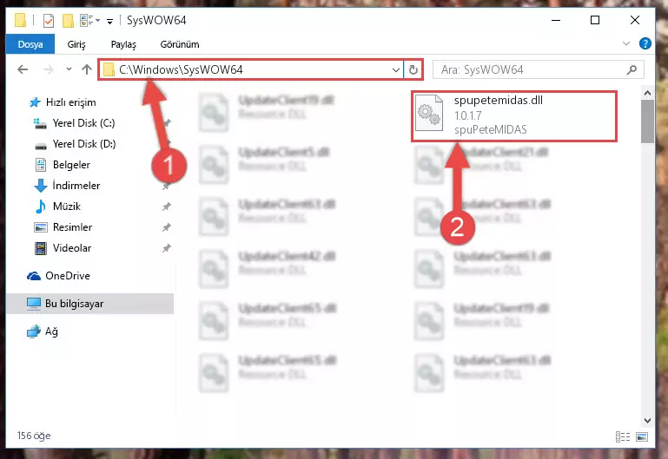Switch to the Görünüm tab
The width and height of the screenshot is (668, 459).
click(x=179, y=44)
